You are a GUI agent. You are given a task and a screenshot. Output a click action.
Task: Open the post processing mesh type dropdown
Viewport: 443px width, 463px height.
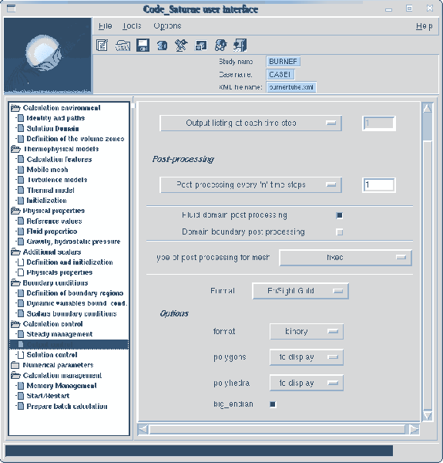[345, 258]
